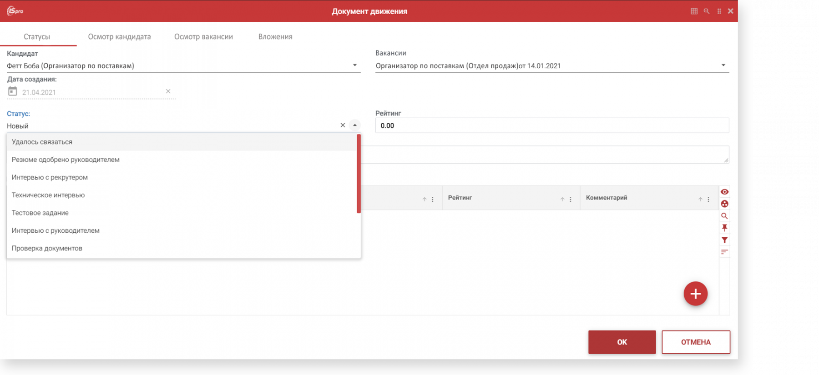Click the sort arrow in the Комментарий column header
The height and width of the screenshot is (375, 819).
(700, 199)
